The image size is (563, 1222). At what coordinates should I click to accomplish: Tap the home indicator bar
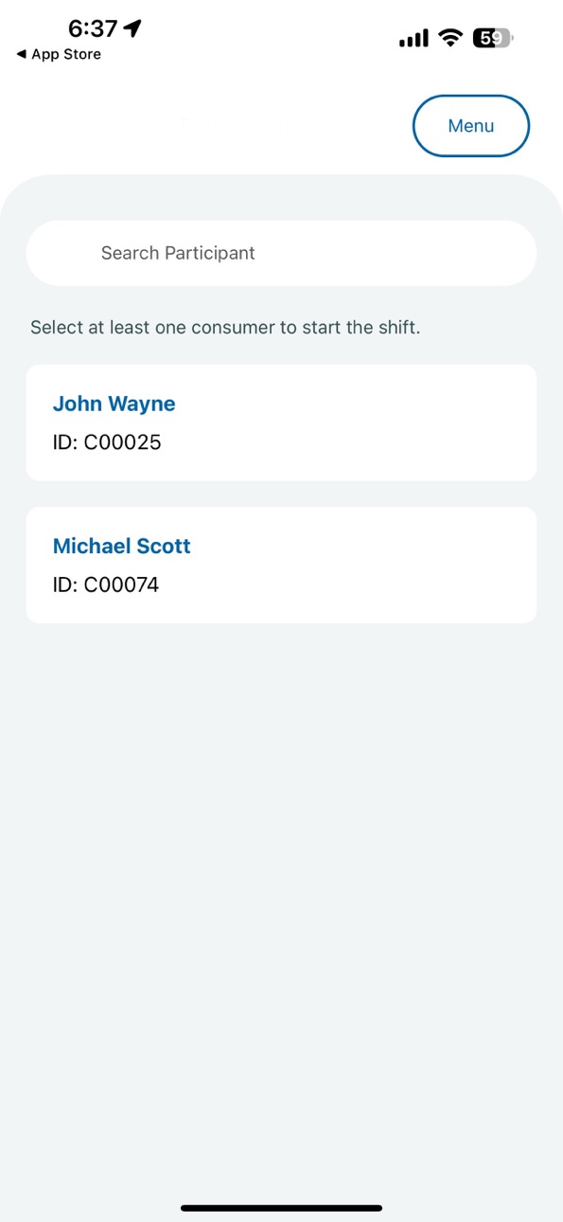coord(281,1208)
